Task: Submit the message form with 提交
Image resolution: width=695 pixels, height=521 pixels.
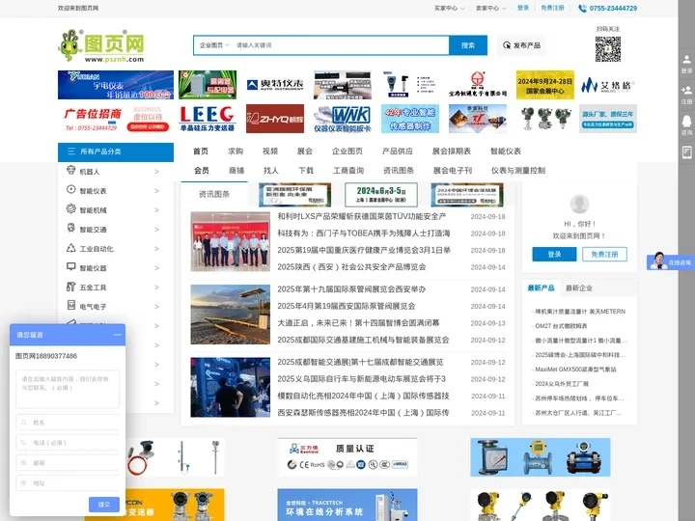Action: click(103, 505)
